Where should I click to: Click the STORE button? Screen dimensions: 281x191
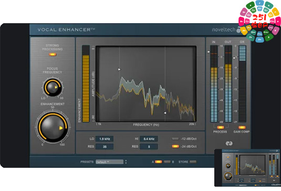193,162
